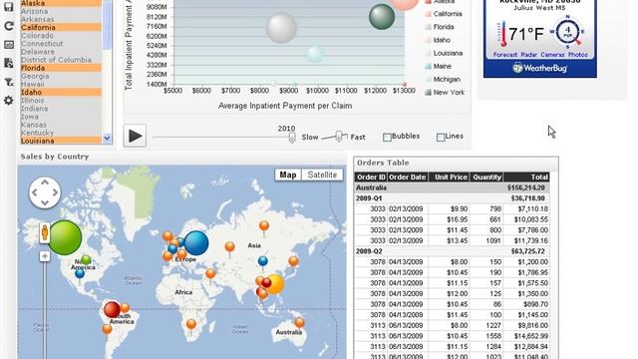Select Kentucky in the state list

click(61, 133)
